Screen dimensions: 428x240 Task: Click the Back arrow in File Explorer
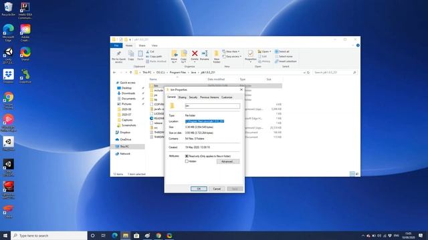click(114, 73)
